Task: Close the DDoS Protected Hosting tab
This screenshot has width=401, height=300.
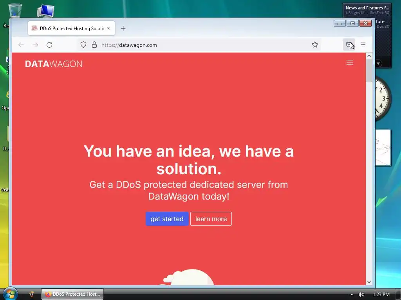Action: tap(109, 28)
